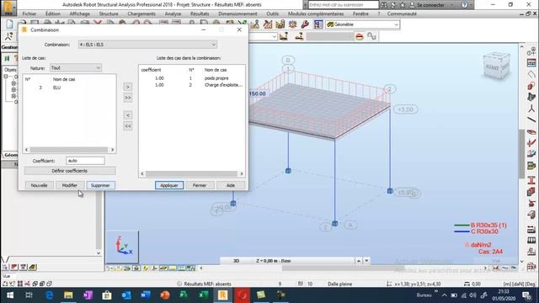This screenshot has height=303, width=539.
Task: Select the Charge d'exploita... row in combination list
Action: point(192,85)
